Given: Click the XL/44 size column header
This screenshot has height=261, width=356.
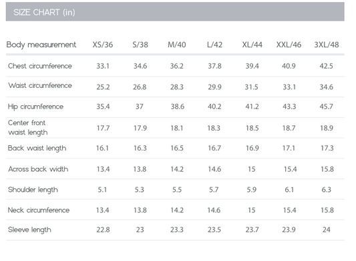Looking at the screenshot, I should (x=252, y=45).
